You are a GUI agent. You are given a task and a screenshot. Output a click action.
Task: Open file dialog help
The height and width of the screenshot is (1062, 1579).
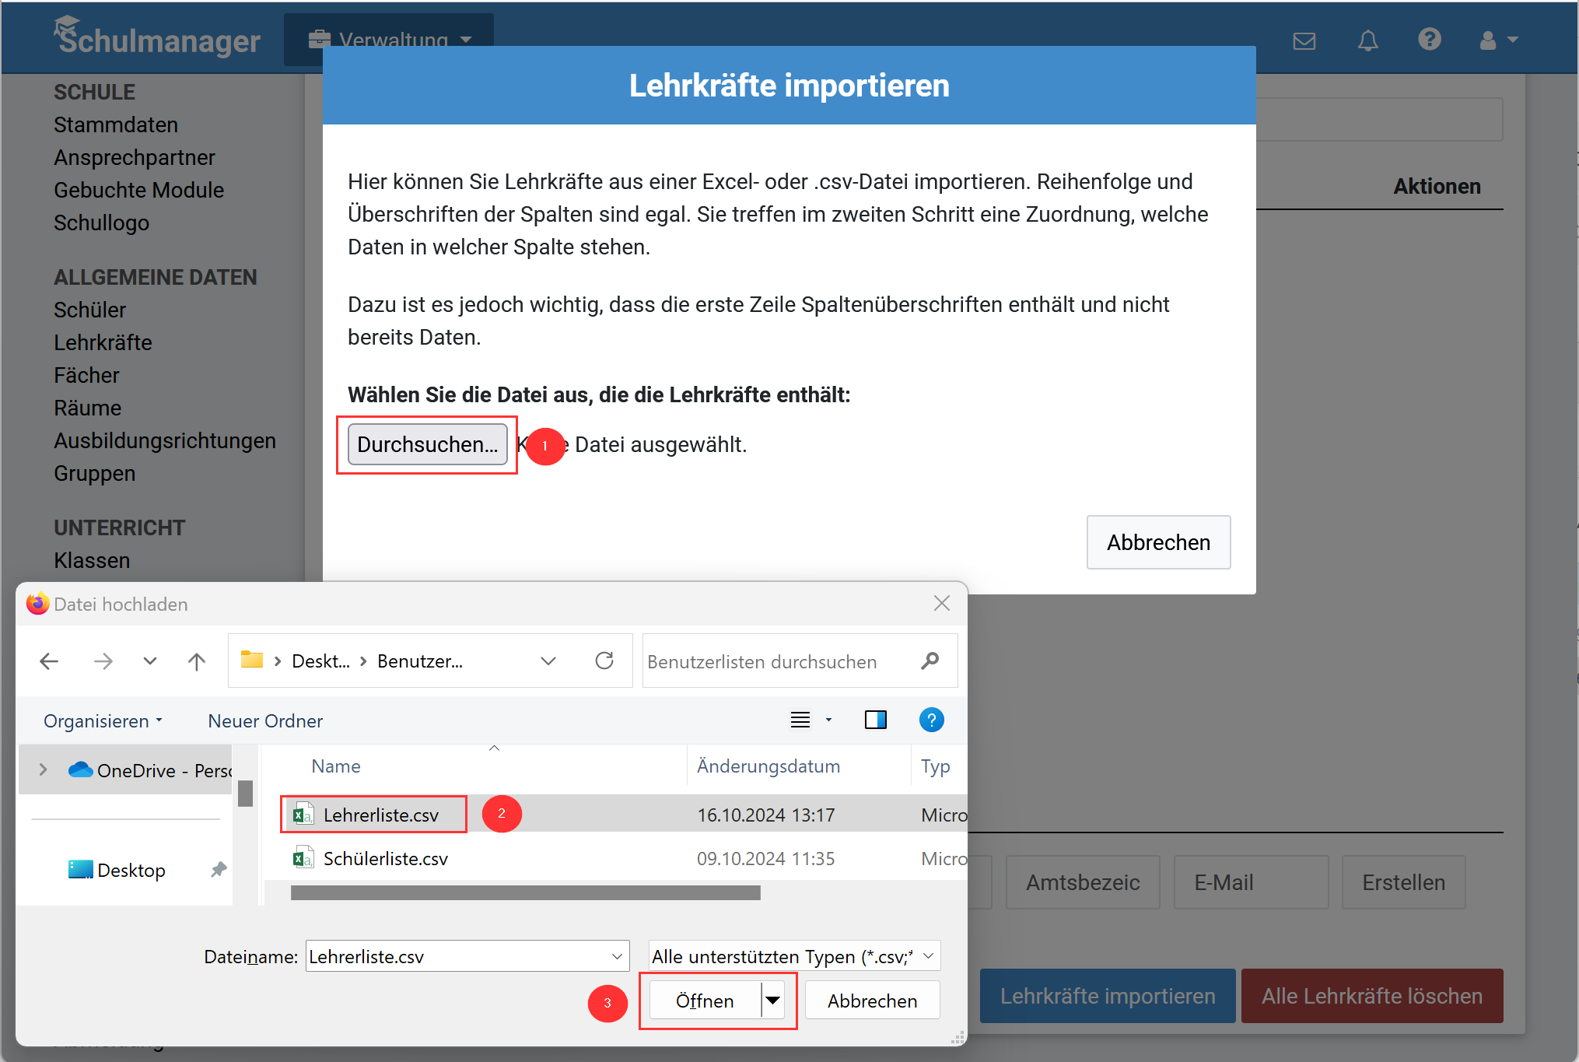(931, 720)
